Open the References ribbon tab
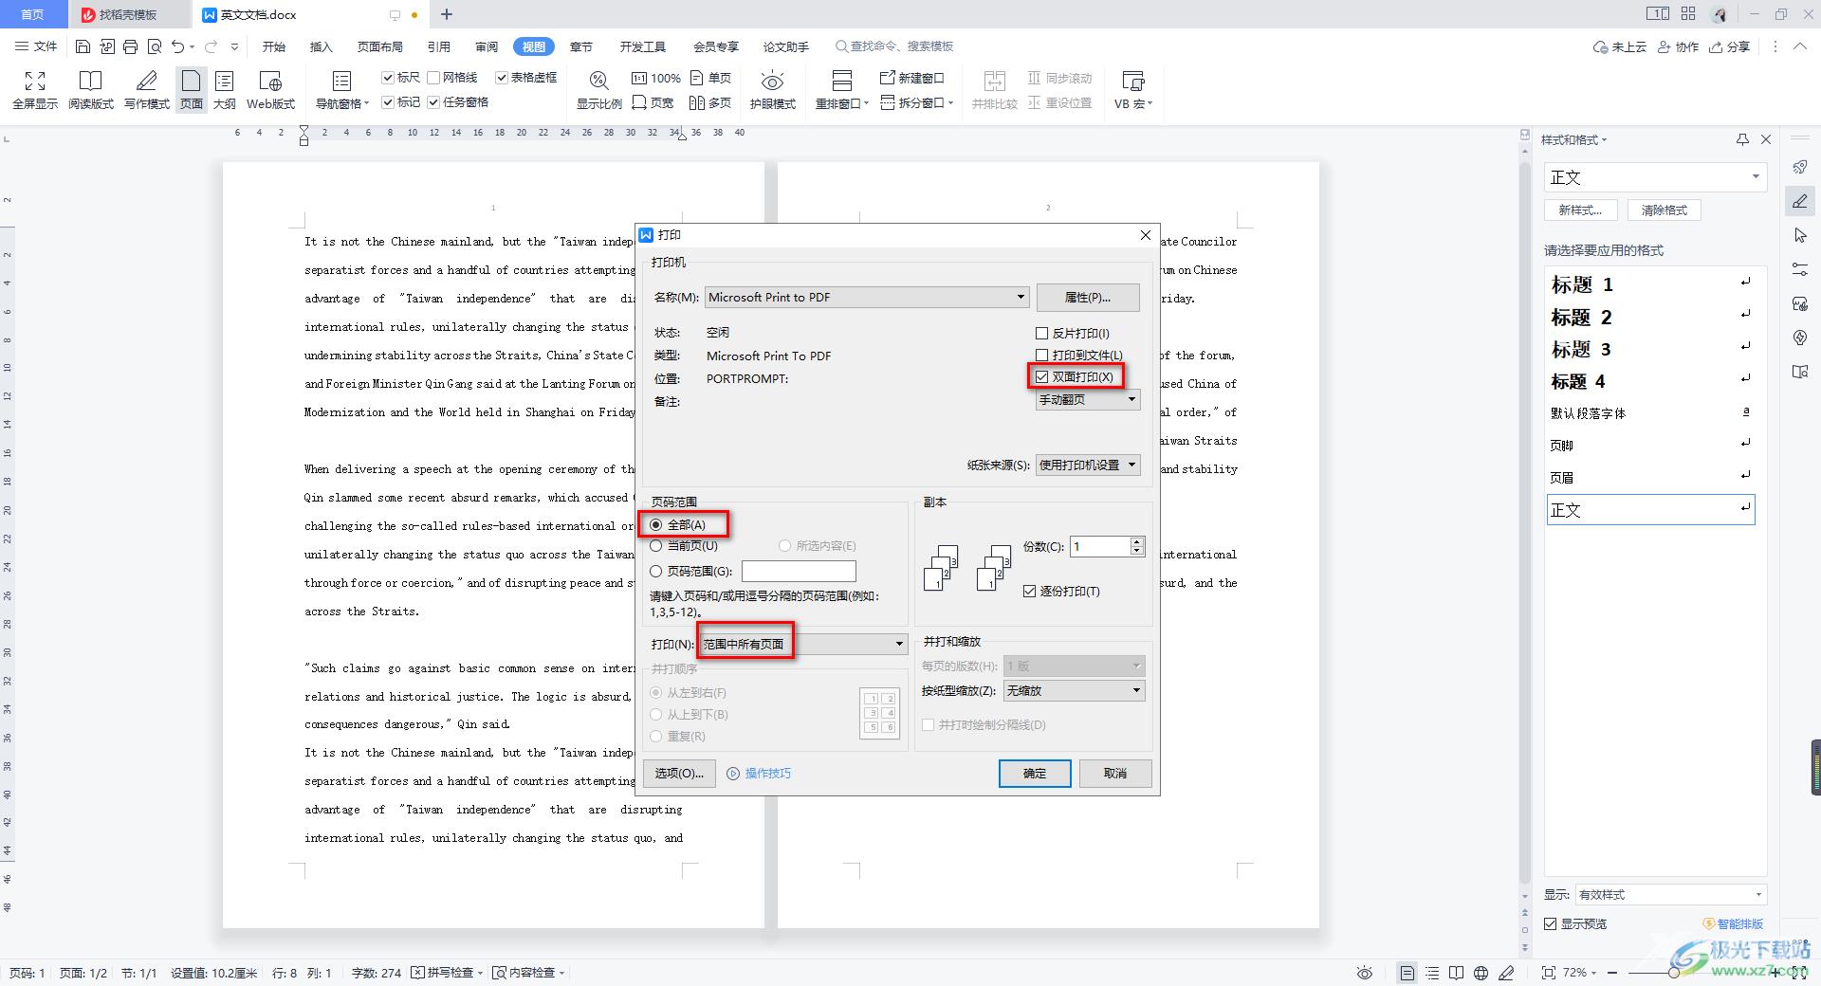Viewport: 1821px width, 986px height. [438, 46]
